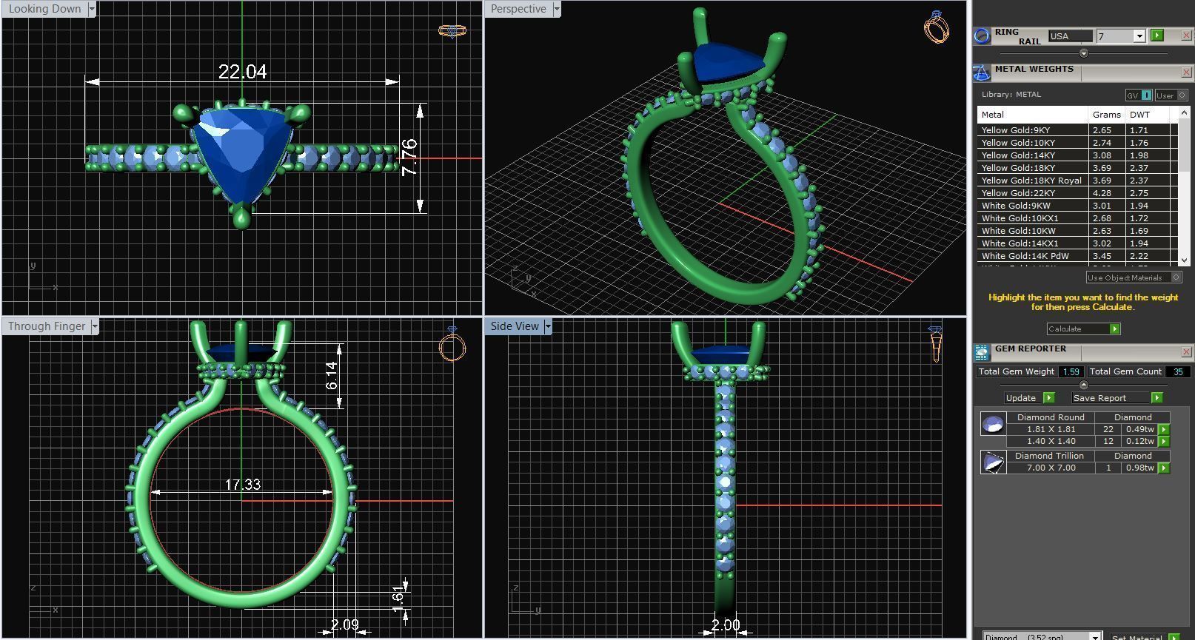Click Side View viewport ring orientation icon
This screenshot has height=640, width=1195.
tap(935, 344)
